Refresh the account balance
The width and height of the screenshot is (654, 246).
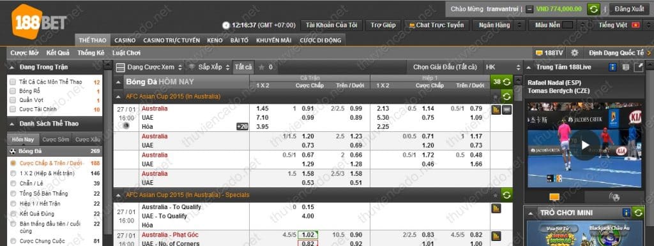coord(593,9)
